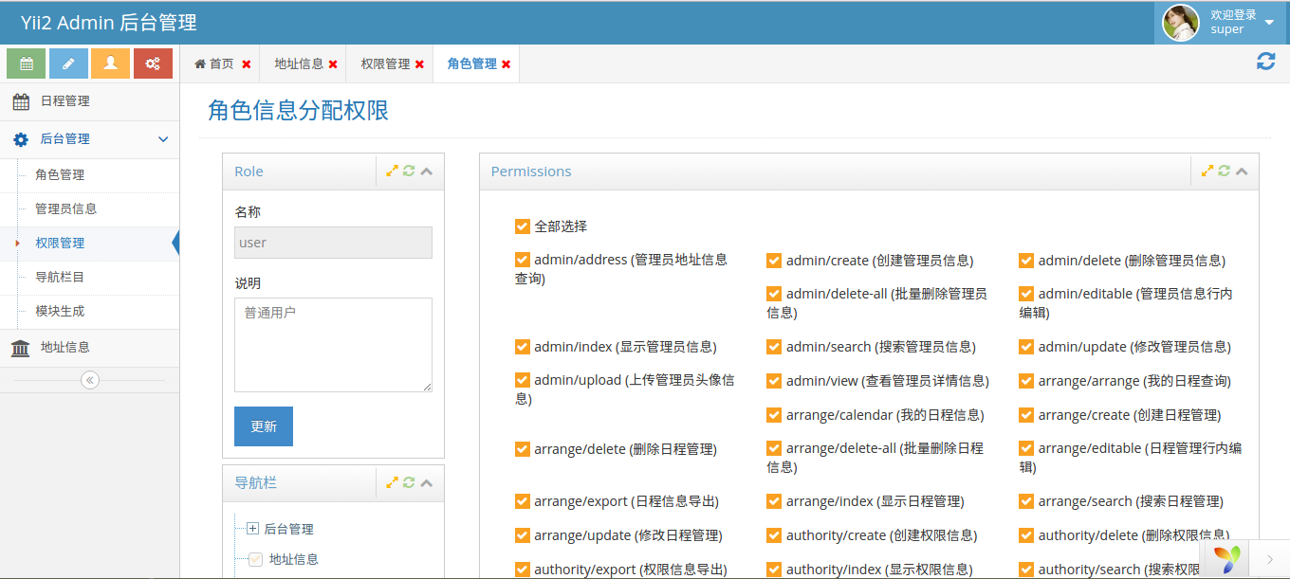The image size is (1290, 579).
Task: Close the 首页 tab
Action: [x=247, y=64]
